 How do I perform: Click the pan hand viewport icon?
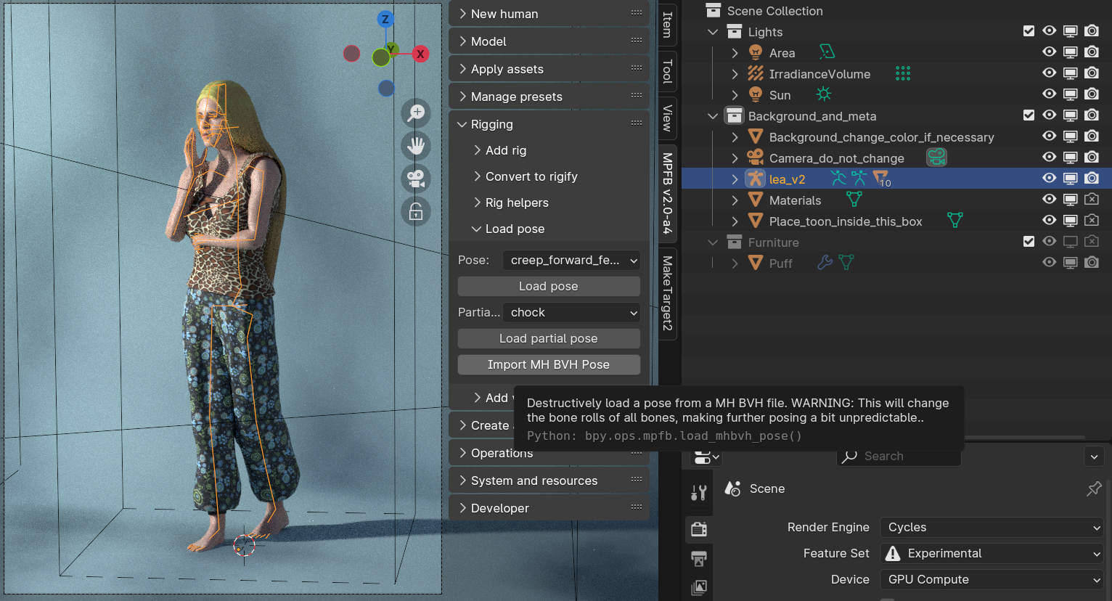pos(416,146)
